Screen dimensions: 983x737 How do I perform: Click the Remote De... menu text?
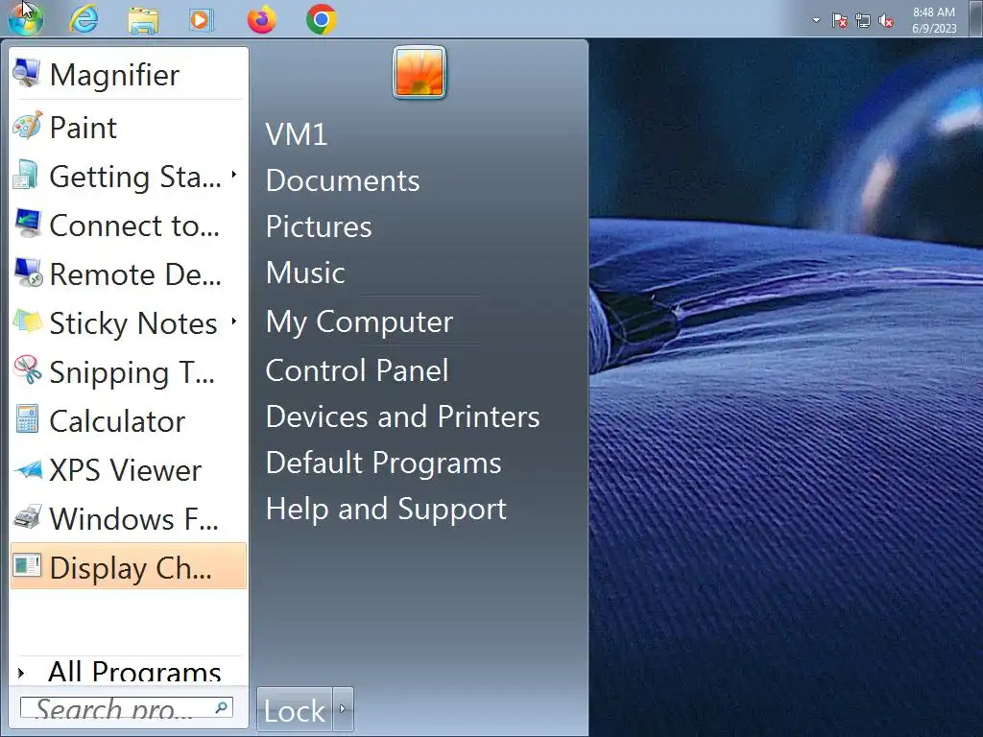click(x=135, y=274)
